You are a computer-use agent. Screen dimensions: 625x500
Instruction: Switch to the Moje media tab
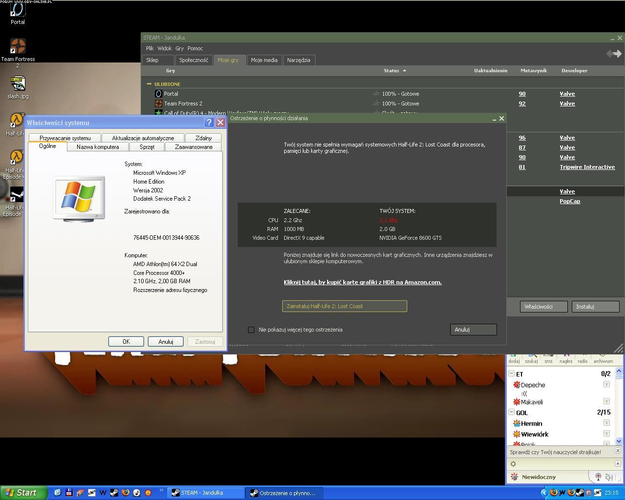(264, 60)
